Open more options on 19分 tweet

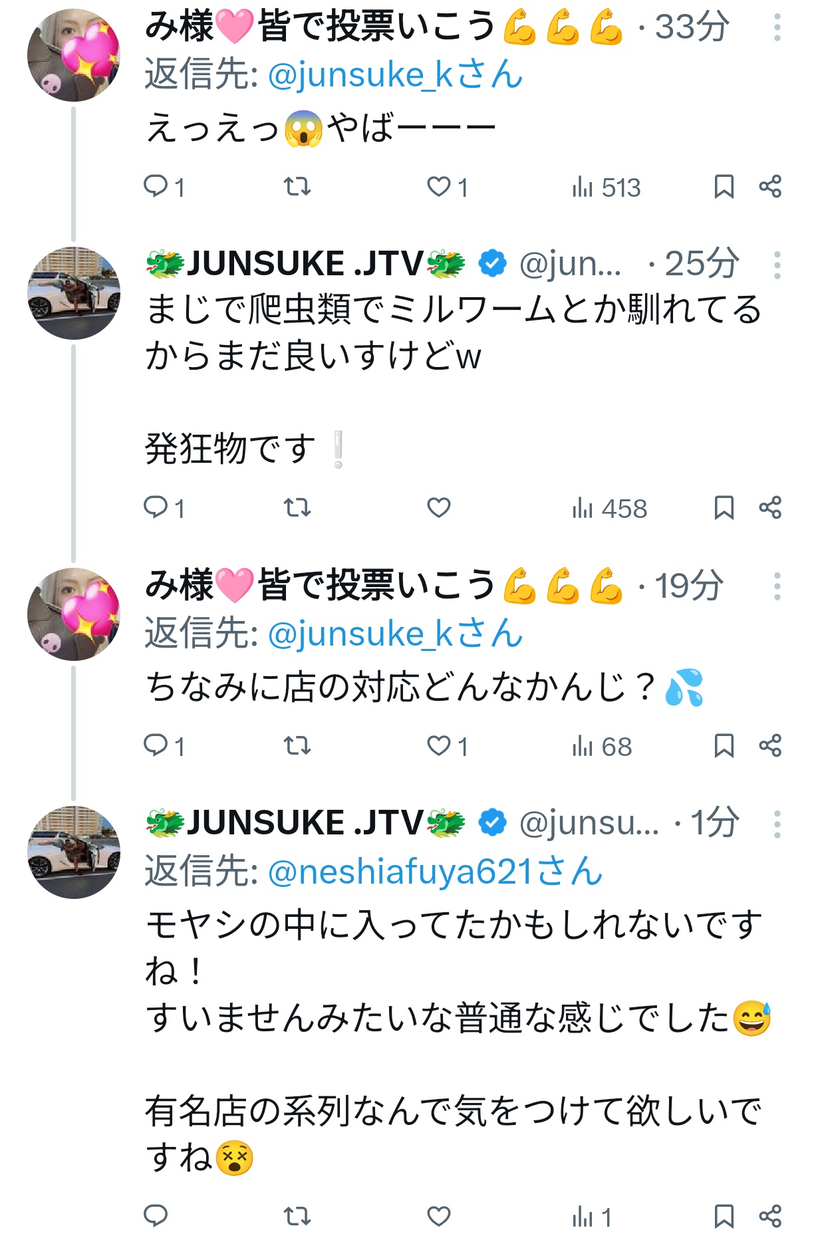tap(777, 586)
